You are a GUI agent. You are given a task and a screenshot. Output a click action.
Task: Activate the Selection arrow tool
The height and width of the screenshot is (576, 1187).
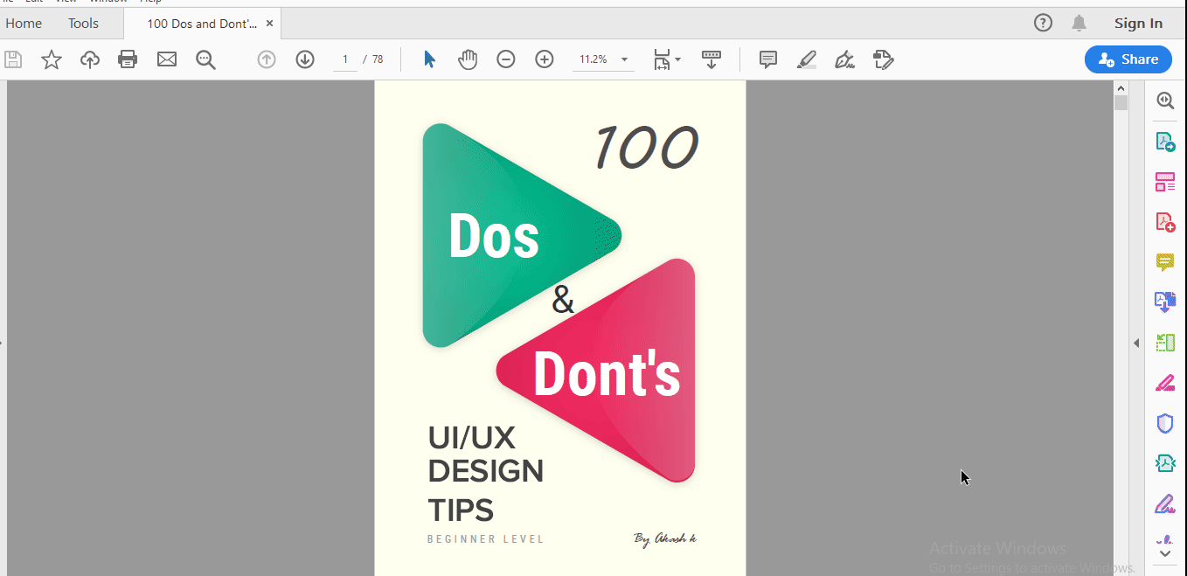pos(429,59)
